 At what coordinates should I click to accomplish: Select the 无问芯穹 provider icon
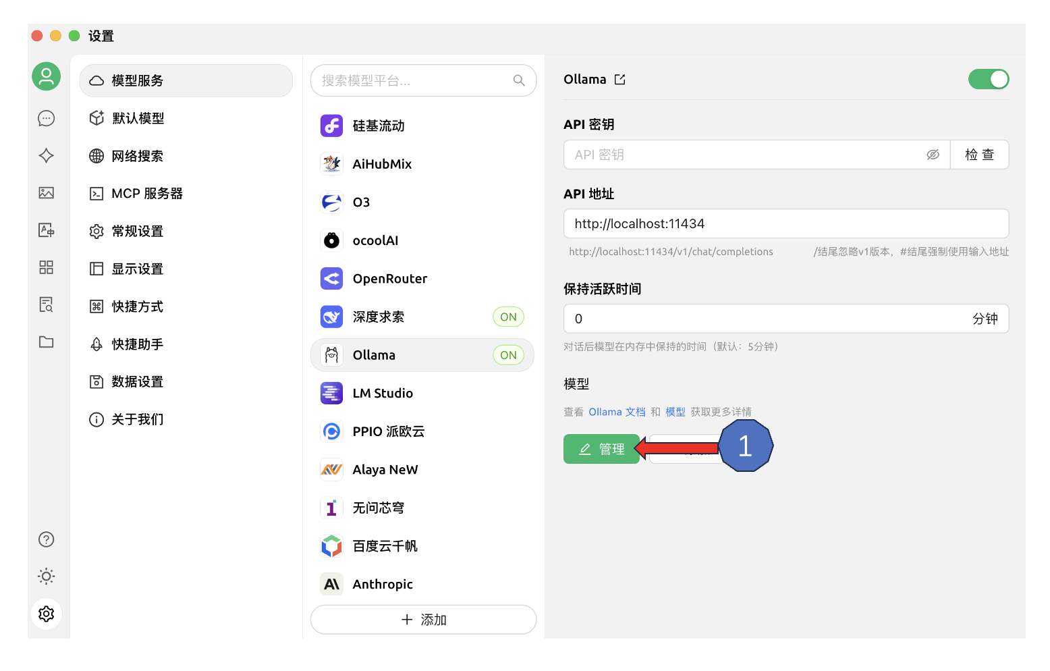(331, 508)
